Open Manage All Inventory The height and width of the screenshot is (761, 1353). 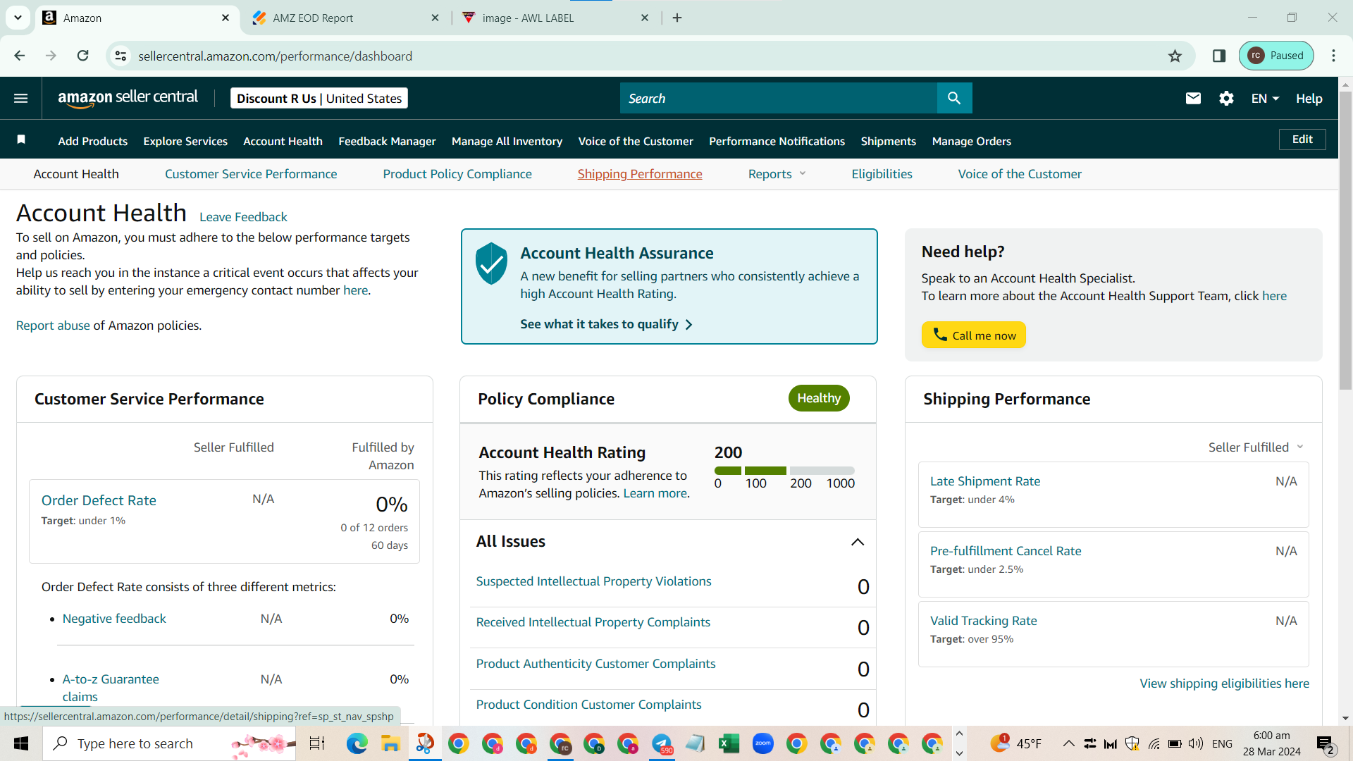[x=507, y=141]
